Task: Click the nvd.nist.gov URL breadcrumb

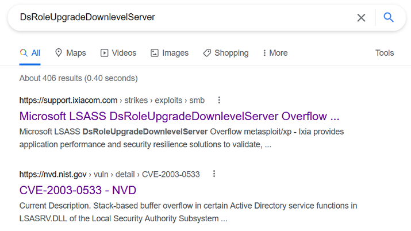Action: coord(110,175)
